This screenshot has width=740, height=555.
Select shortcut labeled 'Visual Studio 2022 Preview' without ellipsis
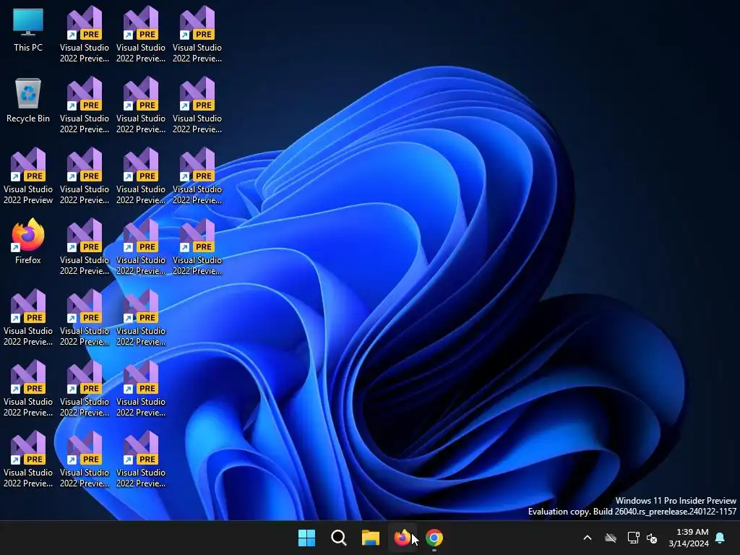(x=28, y=176)
